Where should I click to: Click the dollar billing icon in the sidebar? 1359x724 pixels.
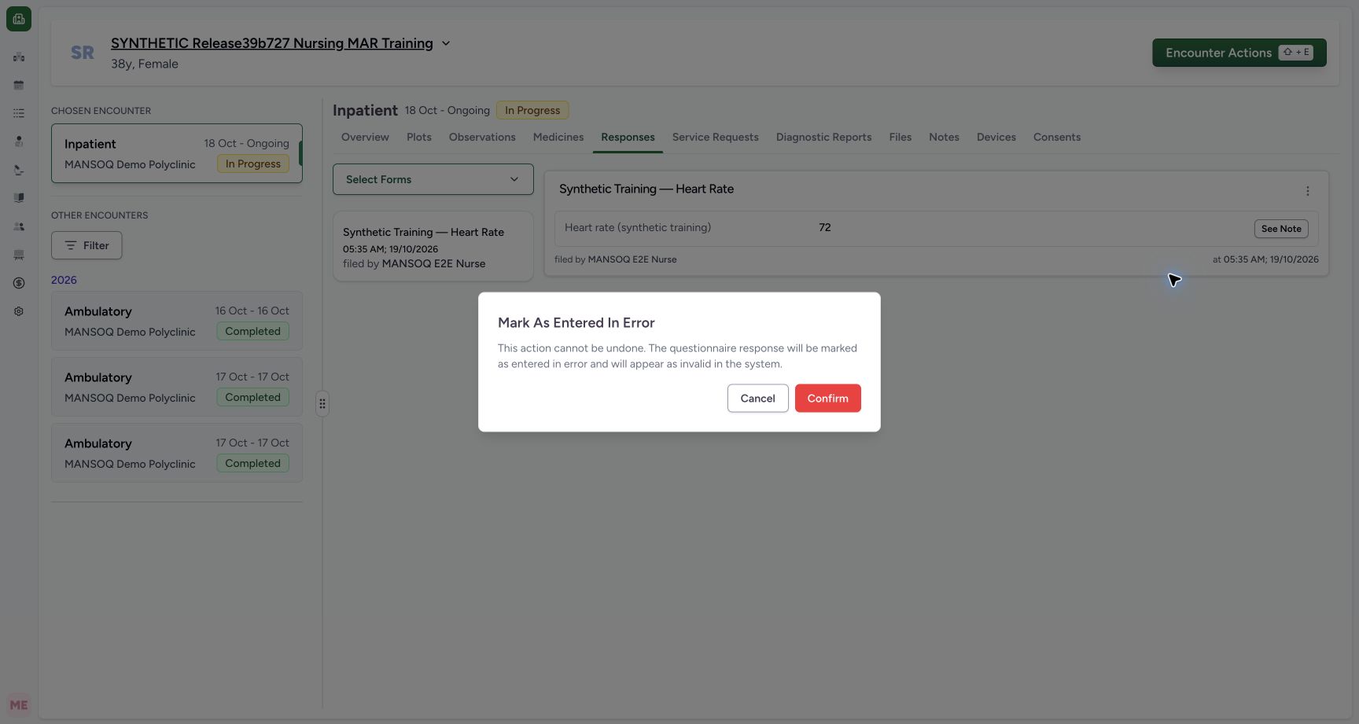tap(19, 283)
